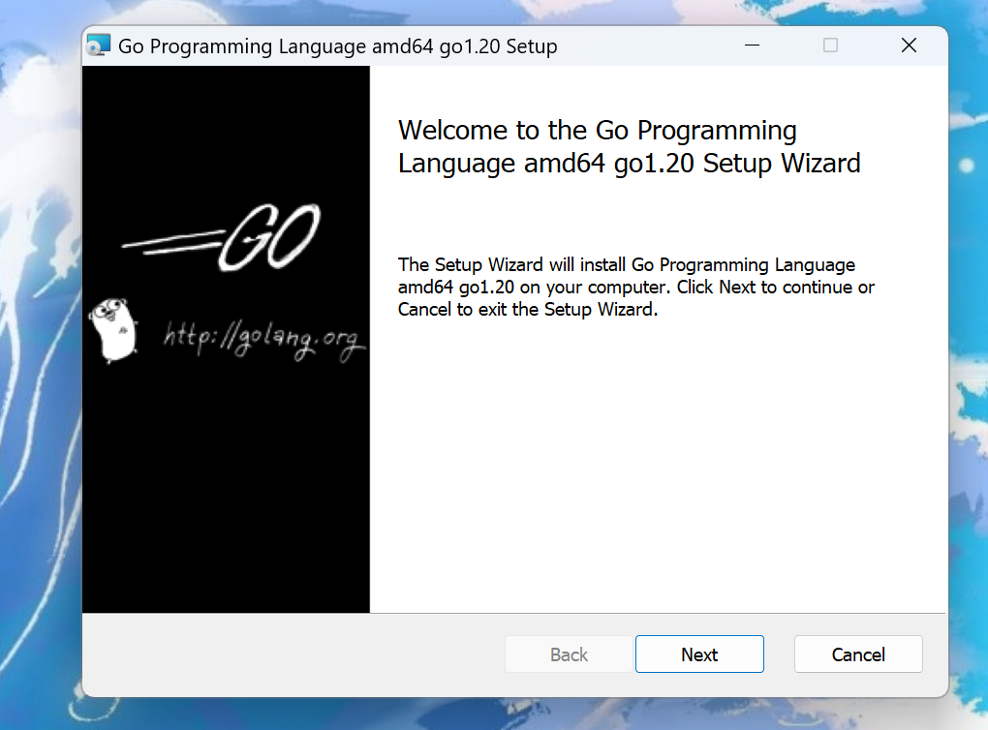Click the disabled Back button

[569, 654]
